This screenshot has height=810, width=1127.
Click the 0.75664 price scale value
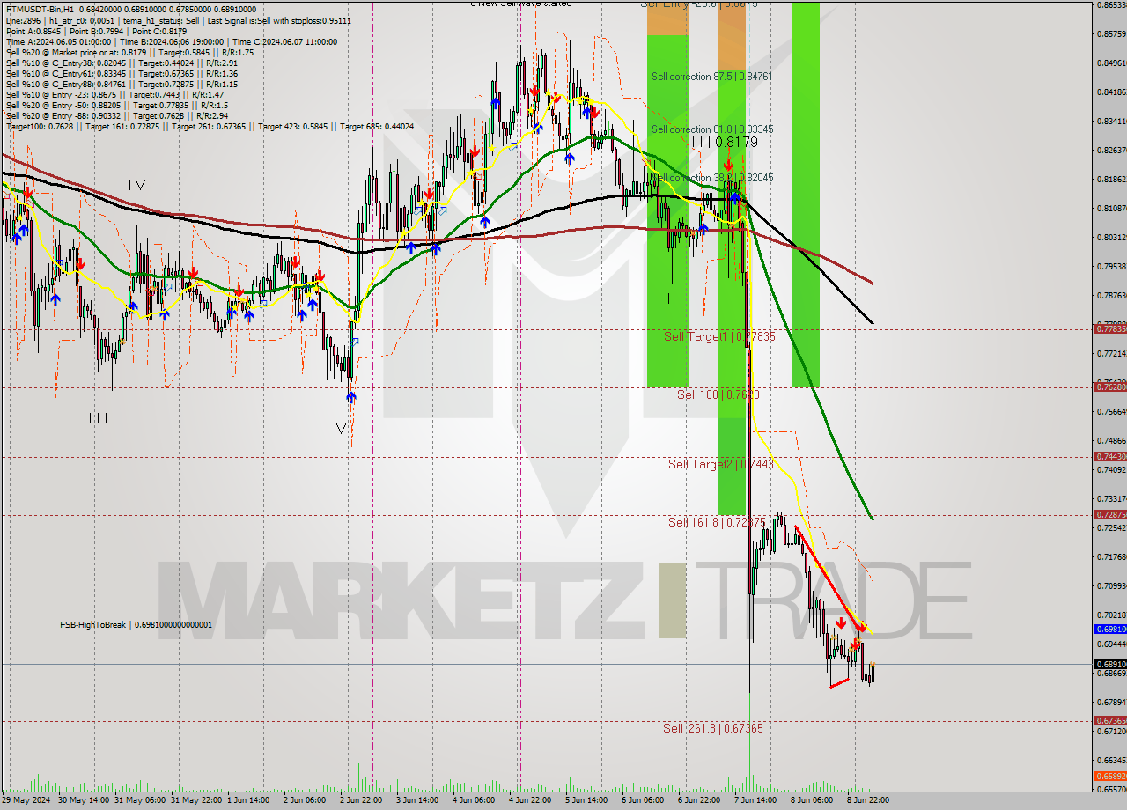tap(1111, 411)
